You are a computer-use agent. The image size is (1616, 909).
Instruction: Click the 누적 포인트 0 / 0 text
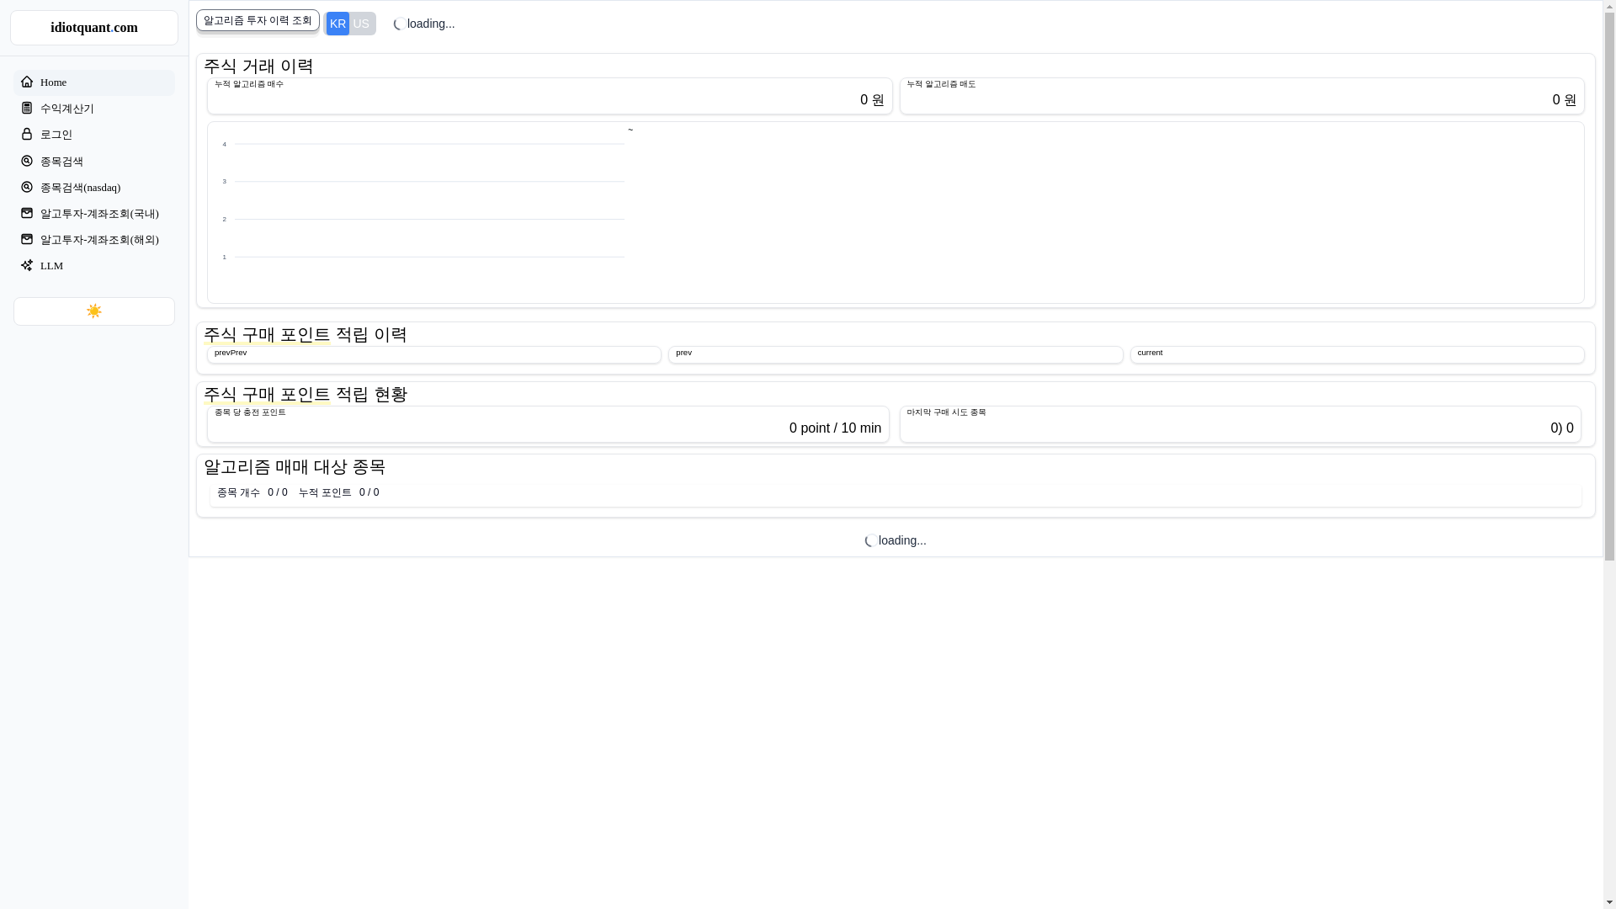tap(338, 492)
